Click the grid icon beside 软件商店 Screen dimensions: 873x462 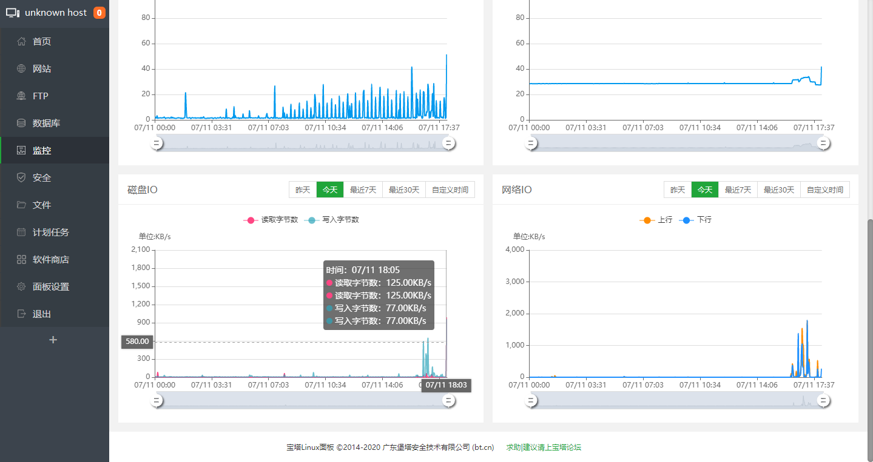point(21,259)
